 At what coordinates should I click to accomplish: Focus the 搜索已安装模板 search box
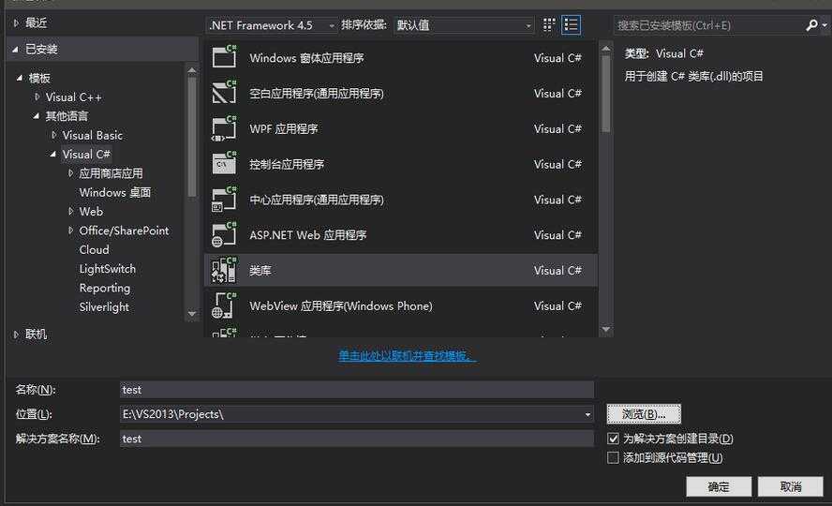(709, 25)
